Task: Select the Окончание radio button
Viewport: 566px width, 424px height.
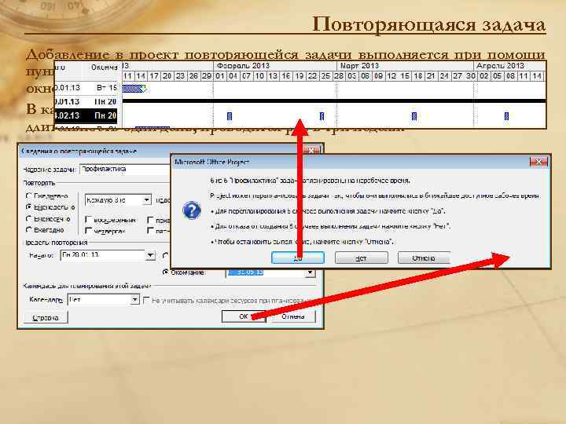Action: click(x=166, y=272)
